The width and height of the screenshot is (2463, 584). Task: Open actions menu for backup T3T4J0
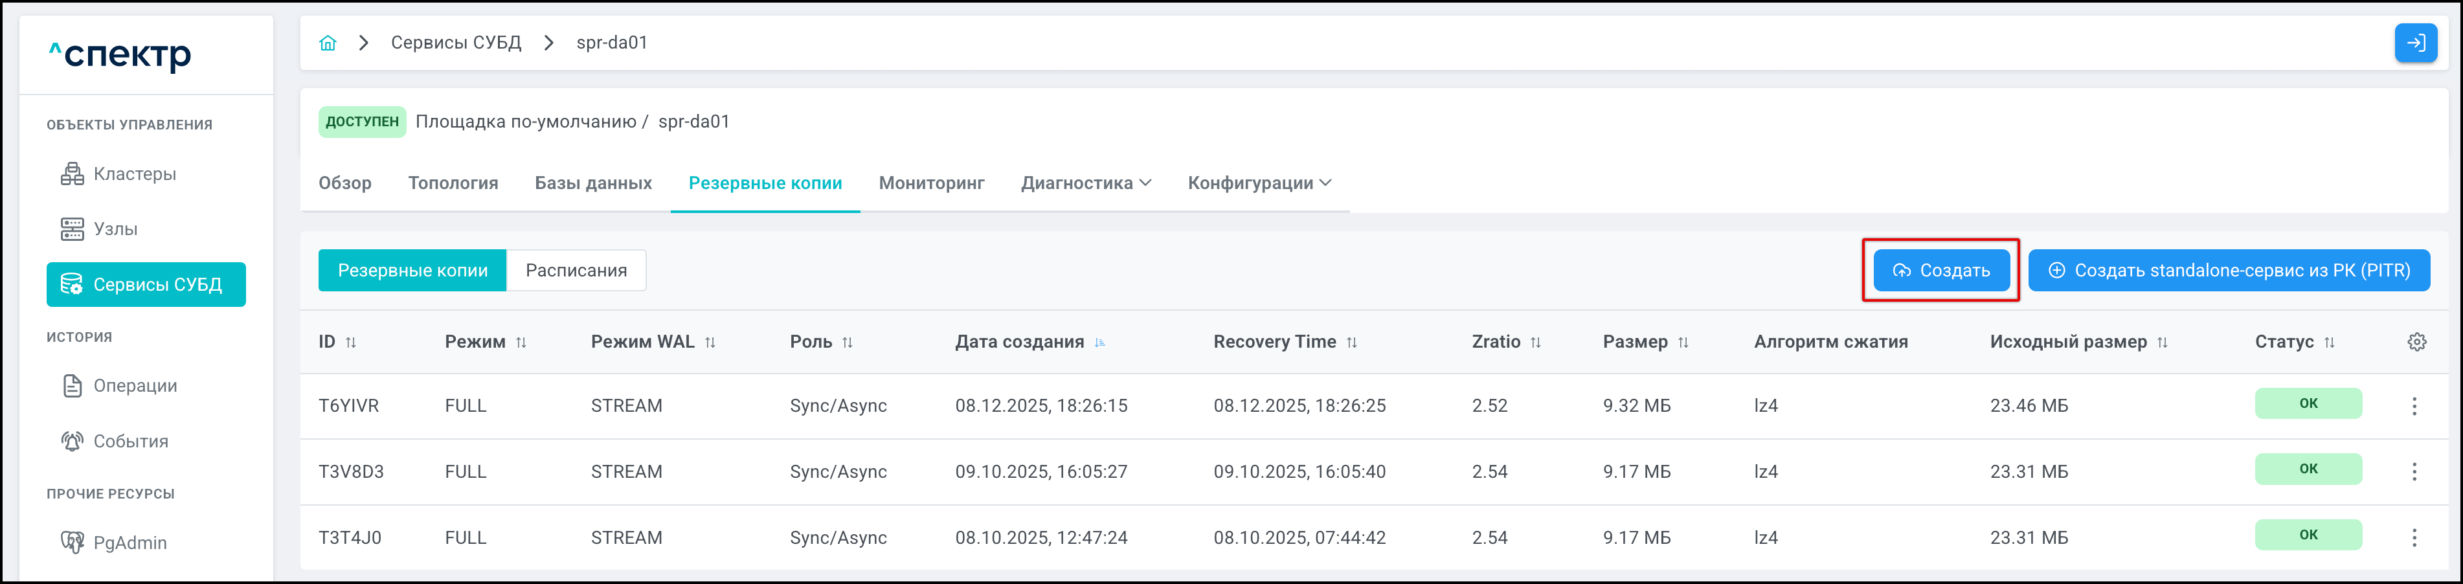coord(2414,538)
